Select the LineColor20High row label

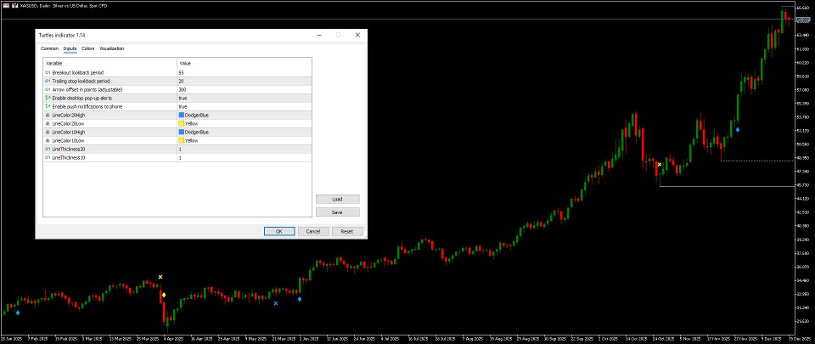[69, 115]
